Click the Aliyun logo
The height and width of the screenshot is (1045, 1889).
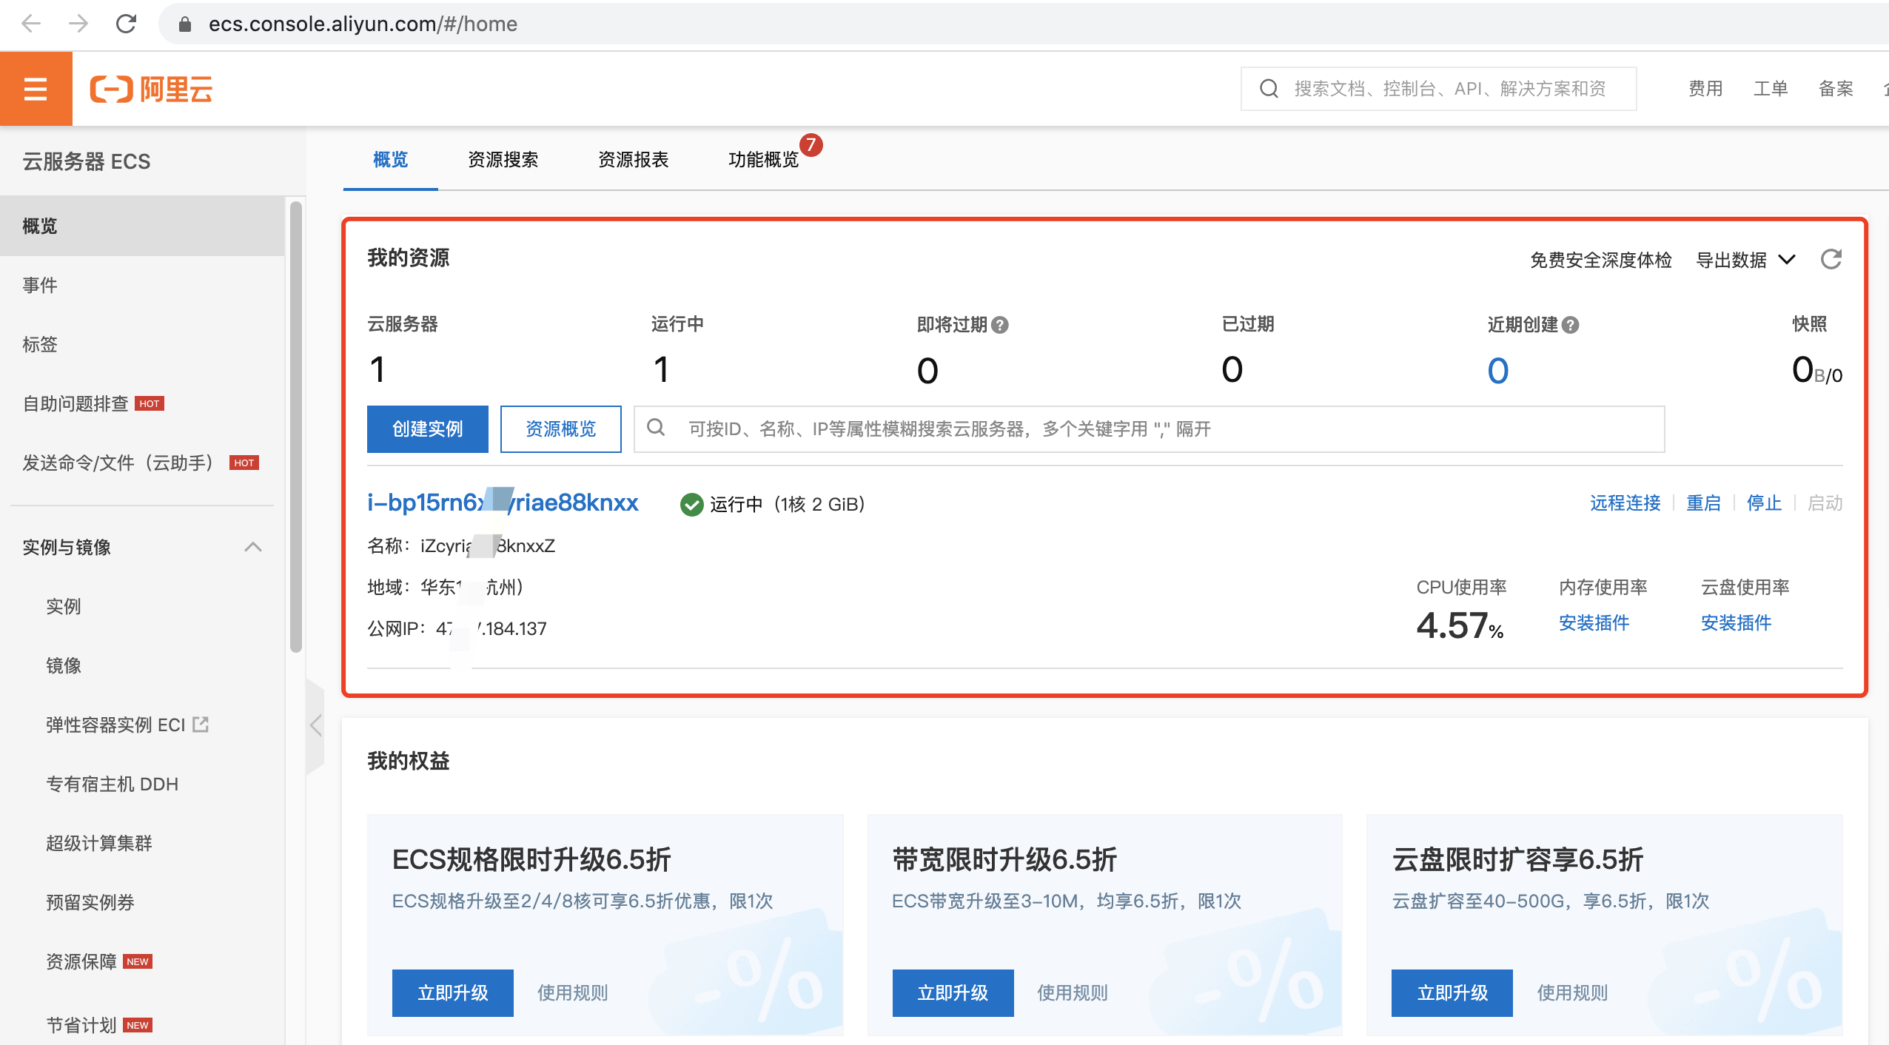click(151, 89)
